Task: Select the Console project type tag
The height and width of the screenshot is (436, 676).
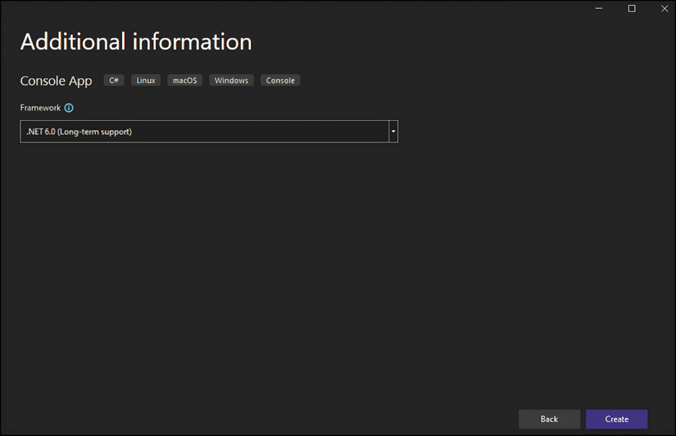Action: click(x=280, y=80)
